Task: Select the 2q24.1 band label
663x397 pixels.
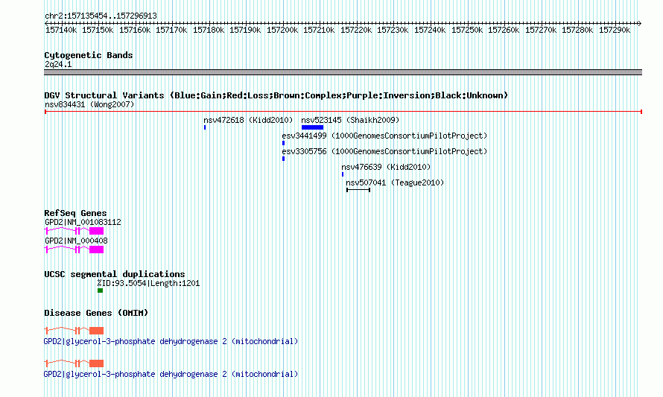Action: [x=58, y=64]
